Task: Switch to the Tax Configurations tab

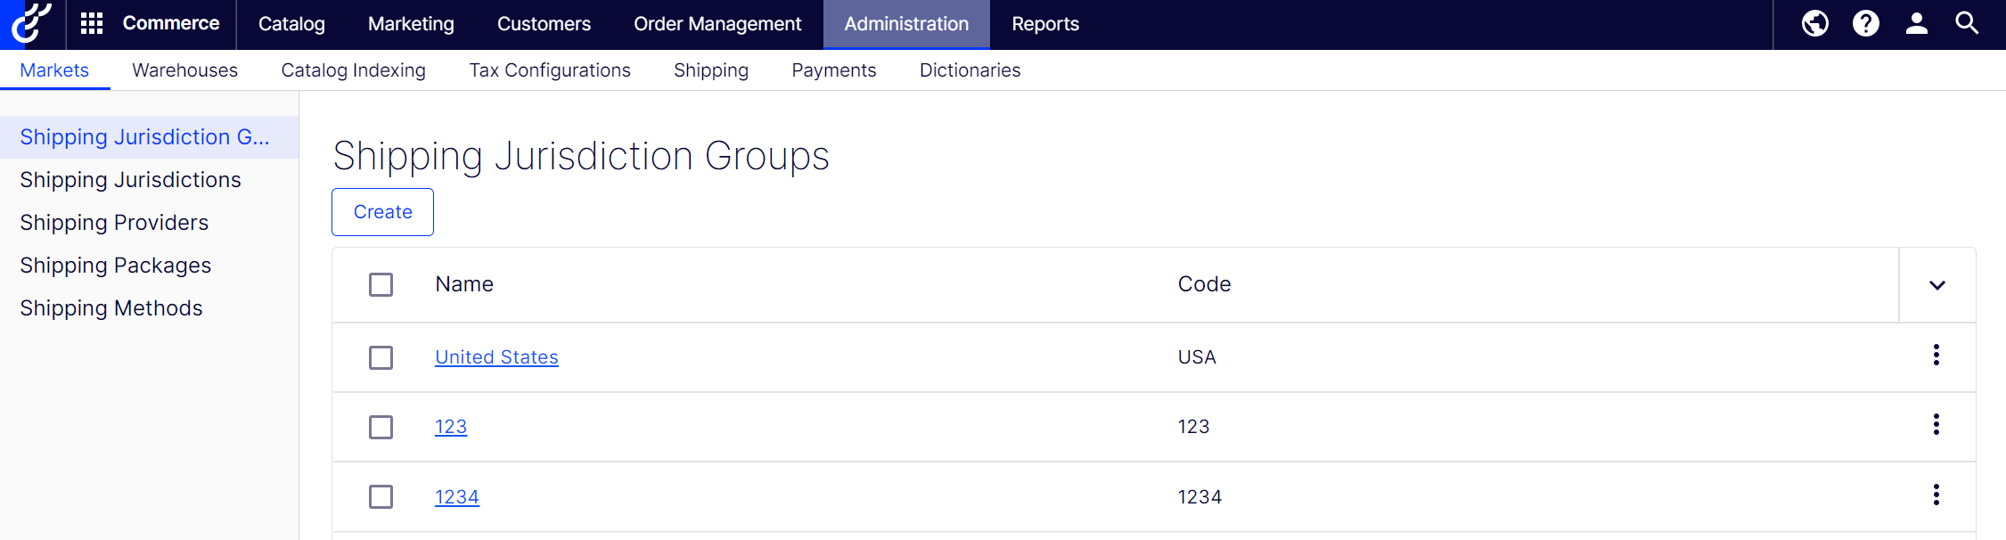Action: point(550,70)
